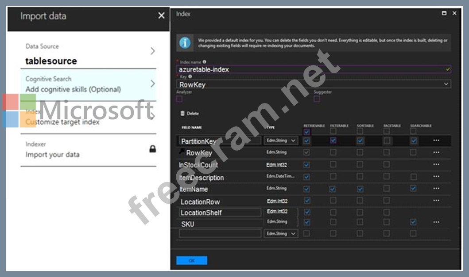Open the PartitionKey type dropdown
This screenshot has height=277, width=469.
pyautogui.click(x=281, y=141)
